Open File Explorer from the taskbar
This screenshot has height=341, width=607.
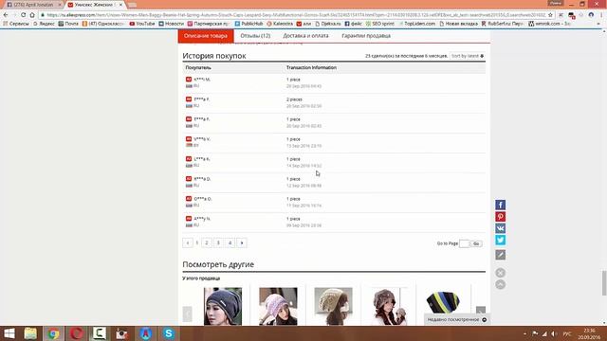[x=30, y=333]
